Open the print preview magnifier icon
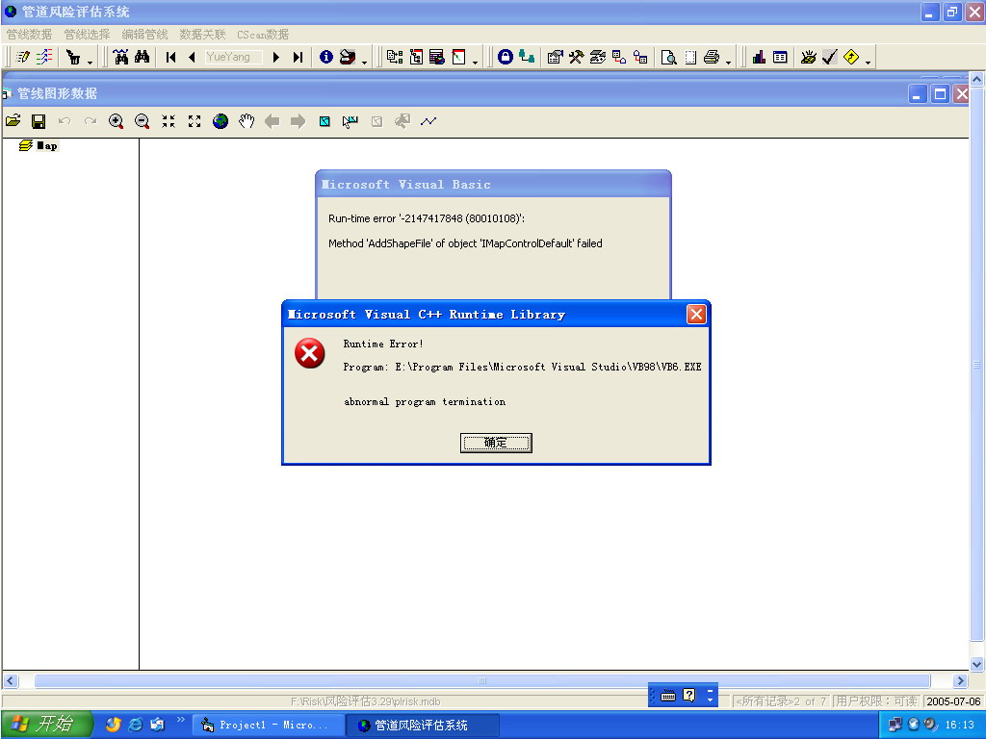The height and width of the screenshot is (739, 986). click(668, 57)
